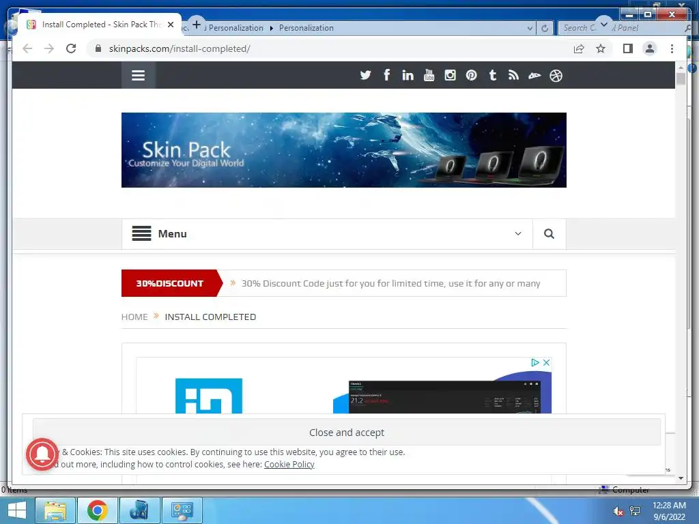
Task: Click the 30%DISCOUNT red label
Action: coord(171,283)
